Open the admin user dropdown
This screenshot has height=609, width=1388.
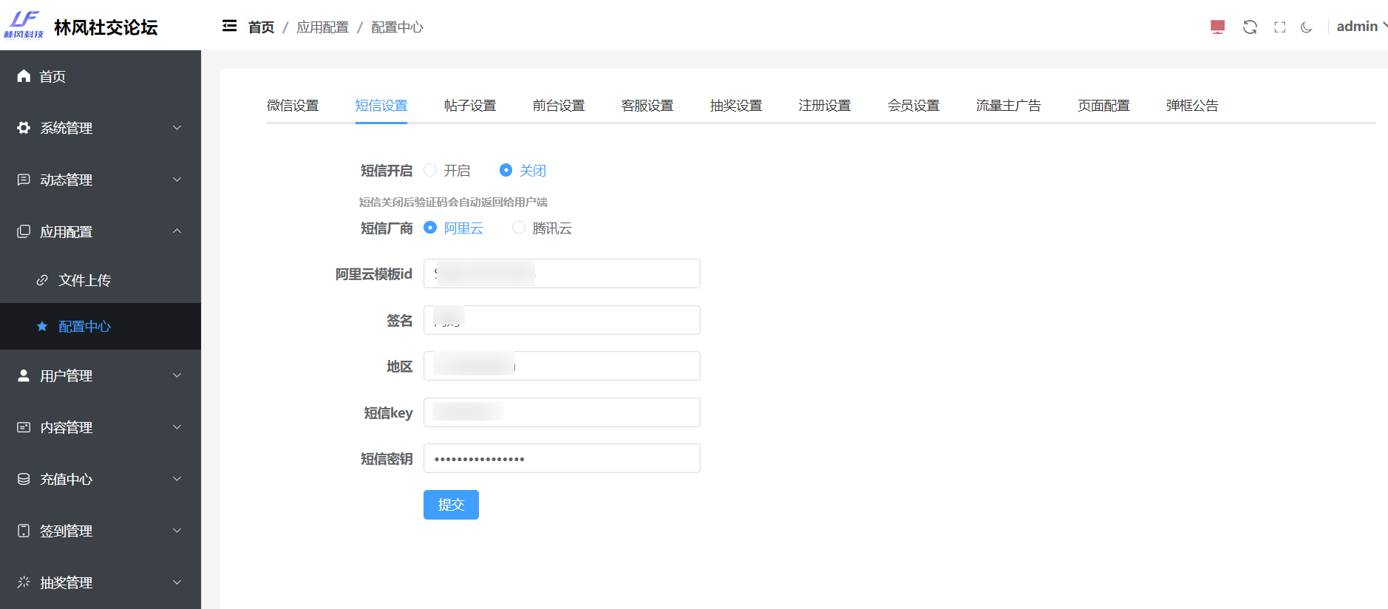pyautogui.click(x=1361, y=27)
